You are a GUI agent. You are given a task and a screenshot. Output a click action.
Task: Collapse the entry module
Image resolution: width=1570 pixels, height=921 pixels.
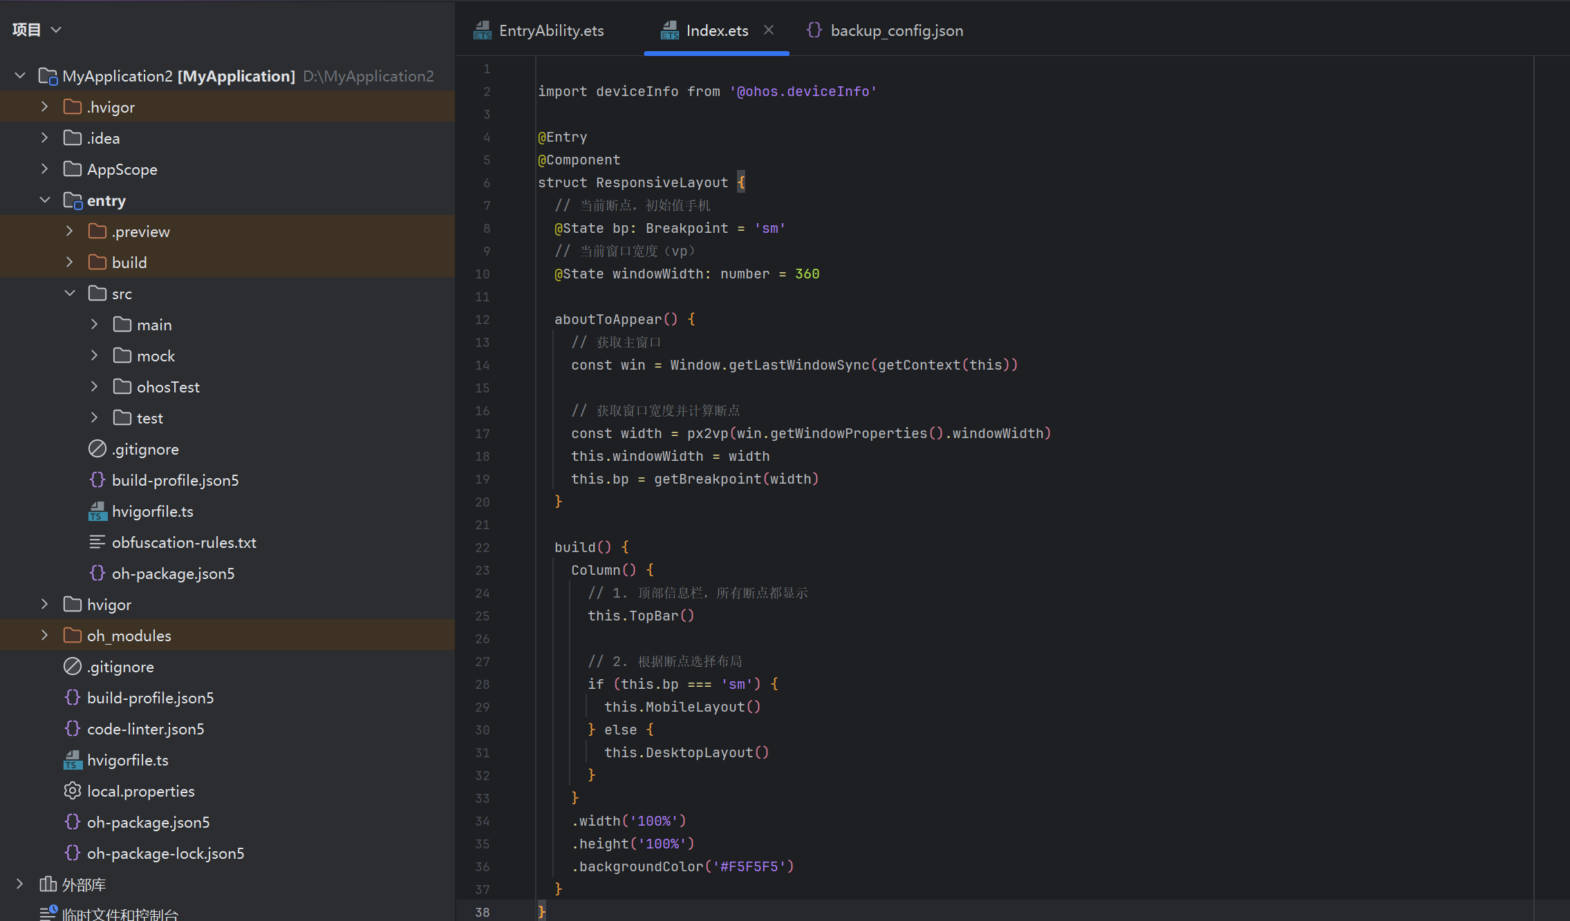(x=45, y=200)
